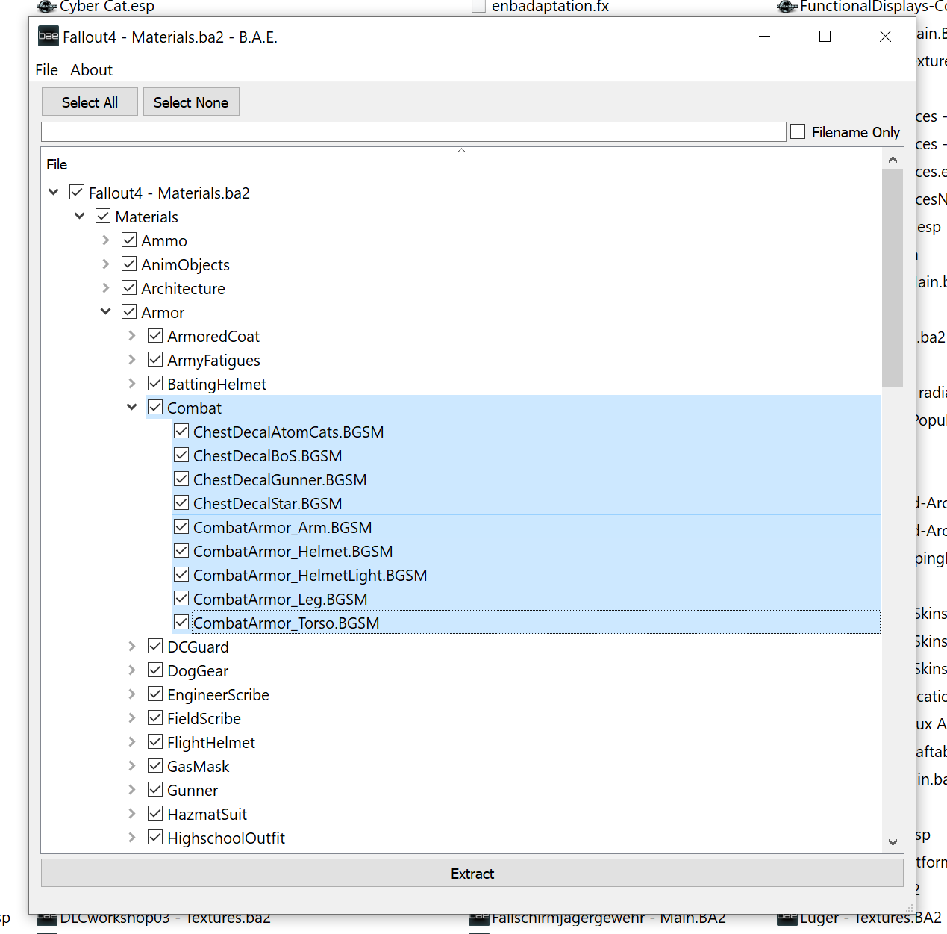Expand the EngineerScribe folder
947x934 pixels.
point(132,694)
